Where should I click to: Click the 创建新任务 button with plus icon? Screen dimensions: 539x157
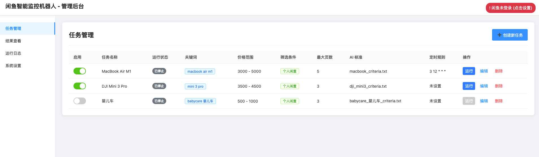point(510,35)
